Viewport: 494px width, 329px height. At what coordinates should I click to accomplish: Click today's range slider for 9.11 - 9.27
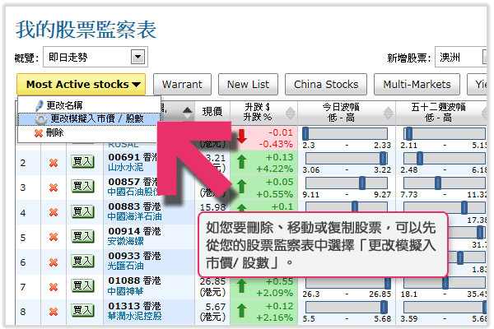click(347, 183)
